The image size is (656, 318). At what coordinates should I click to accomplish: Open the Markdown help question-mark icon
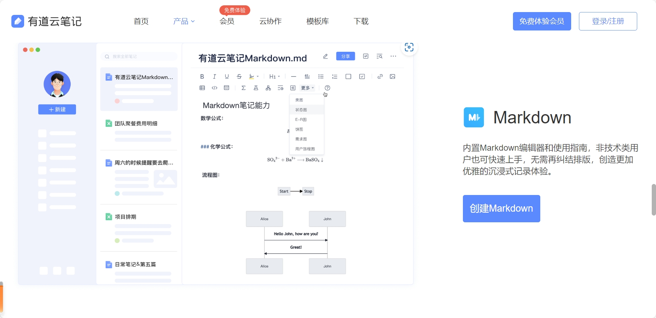tap(328, 88)
